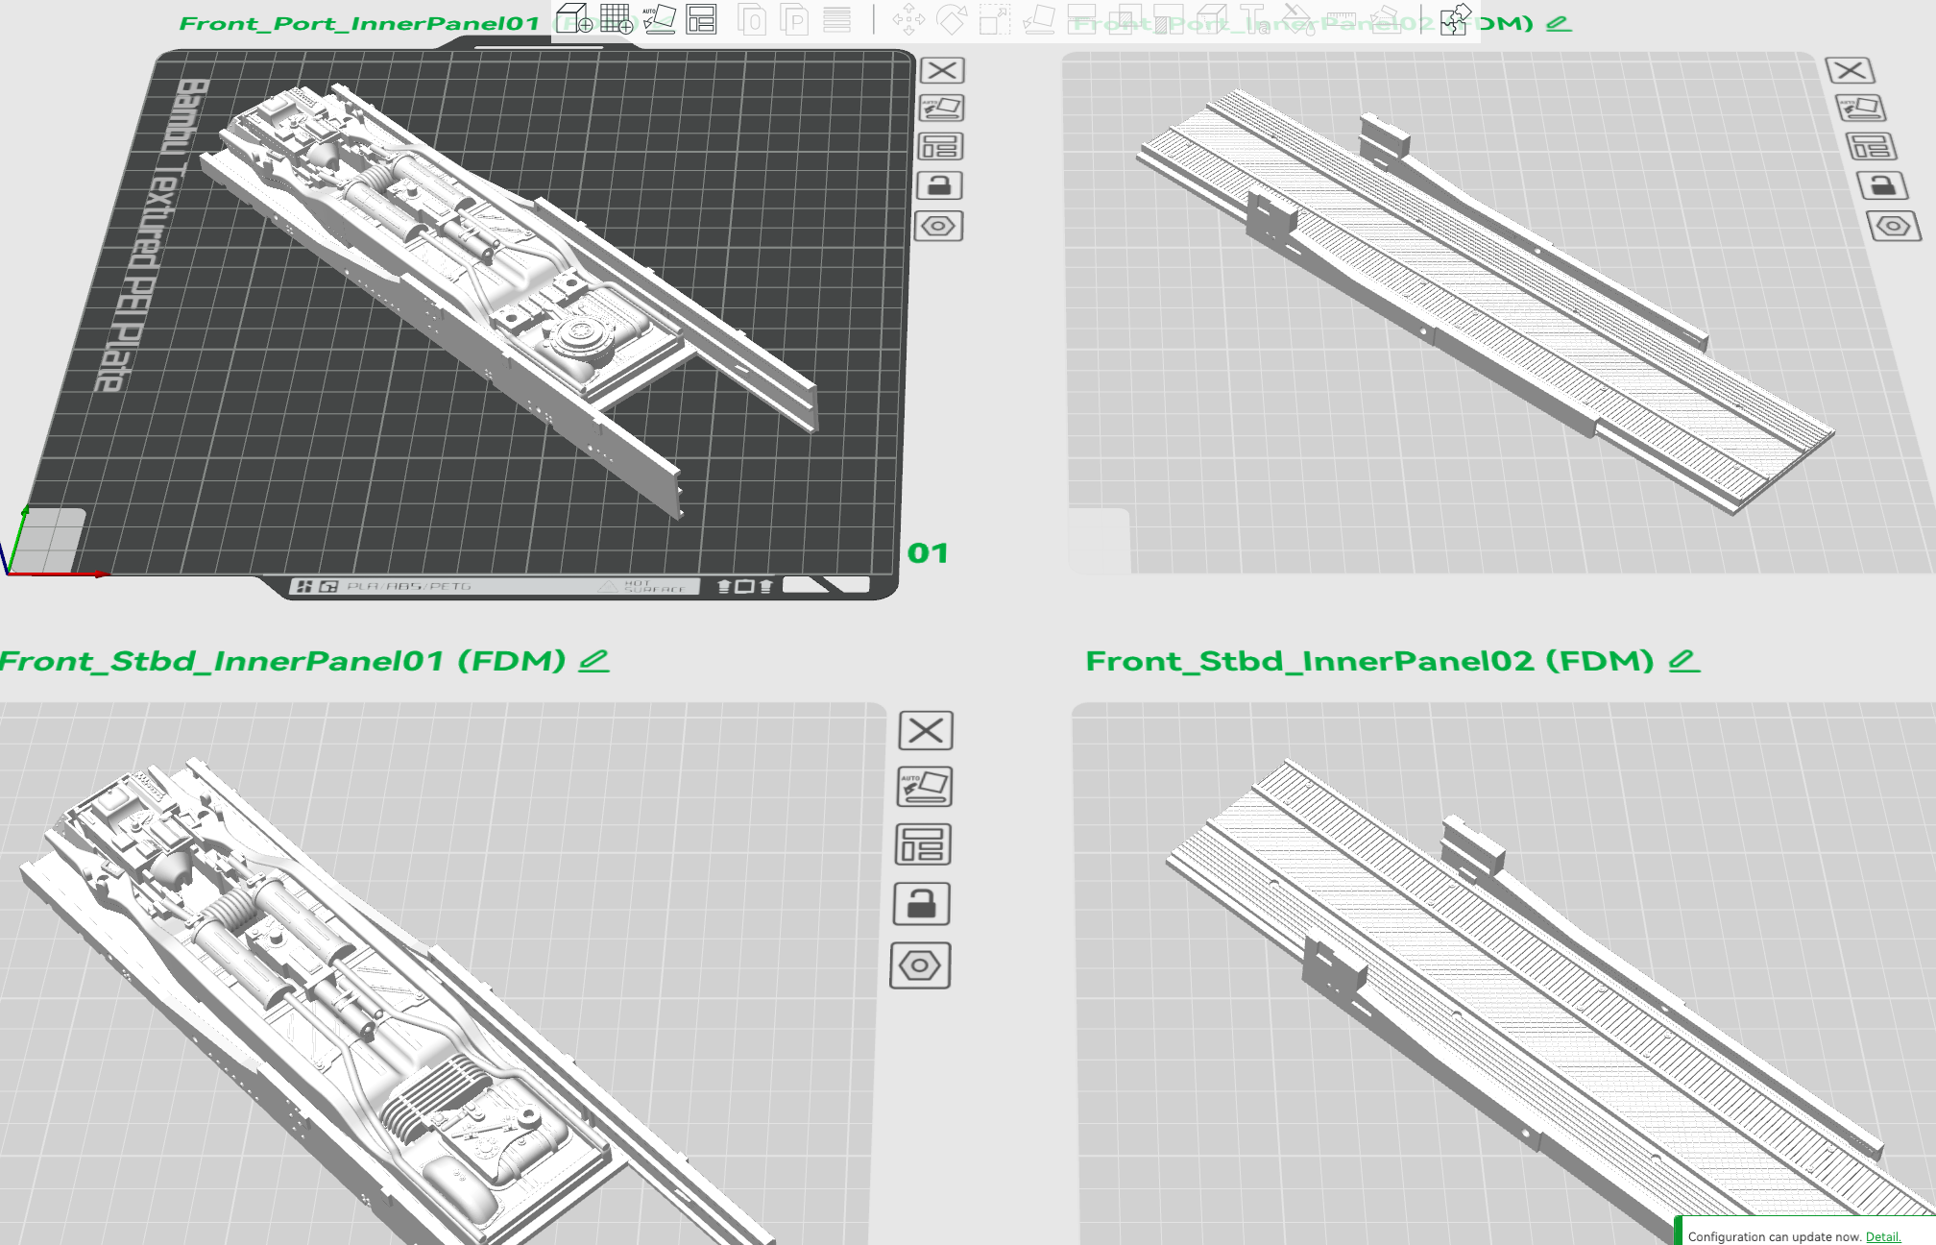Image resolution: width=1936 pixels, height=1245 pixels.
Task: Click the Front_Stbd_InnerPanel02 (FDM) title
Action: click(x=1369, y=661)
